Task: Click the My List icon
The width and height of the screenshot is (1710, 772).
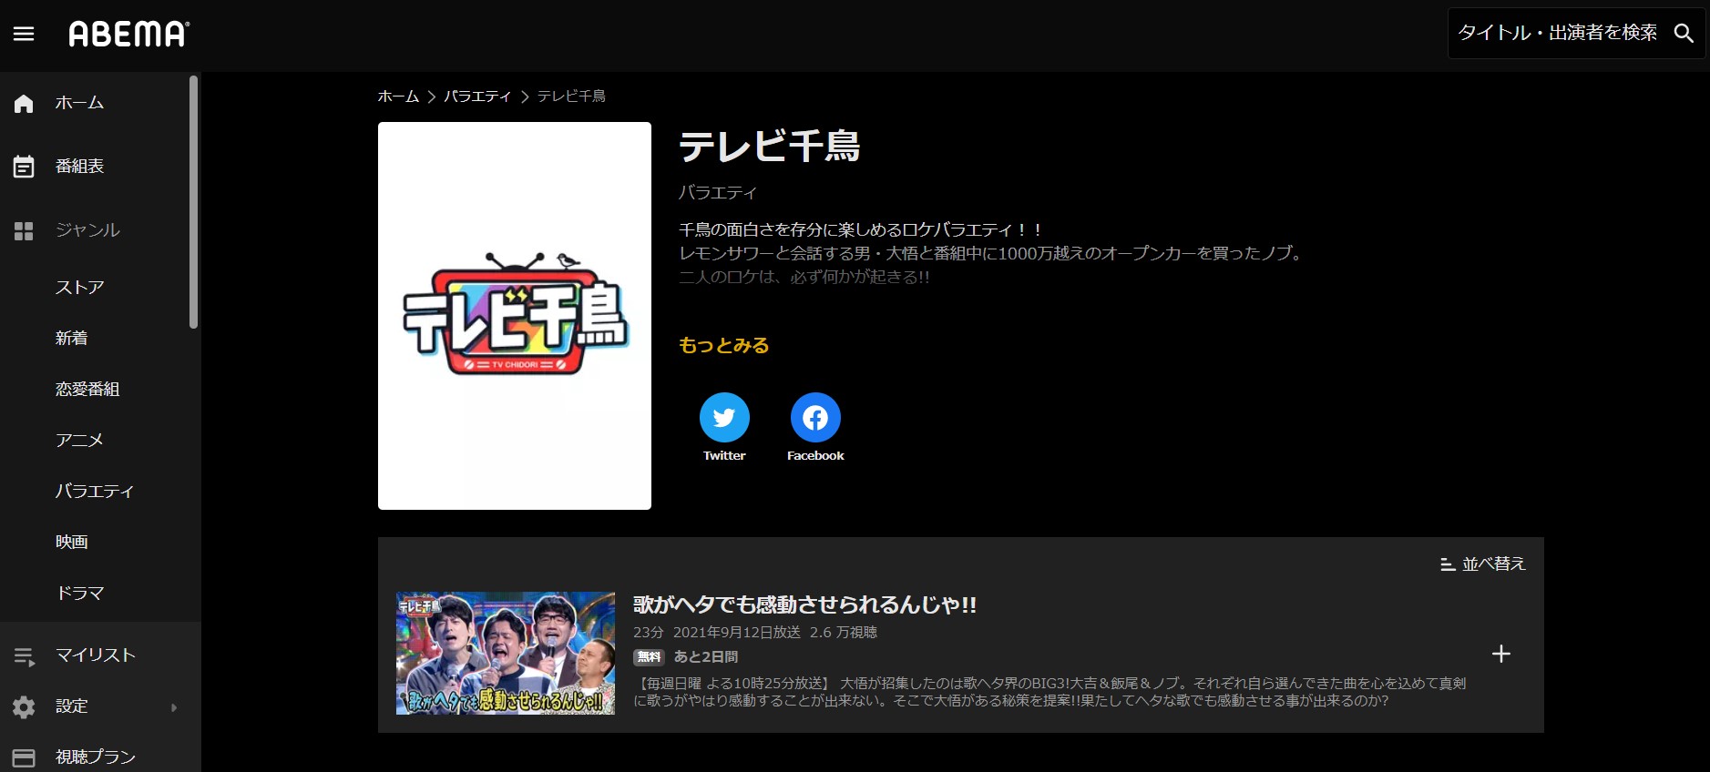Action: [24, 656]
